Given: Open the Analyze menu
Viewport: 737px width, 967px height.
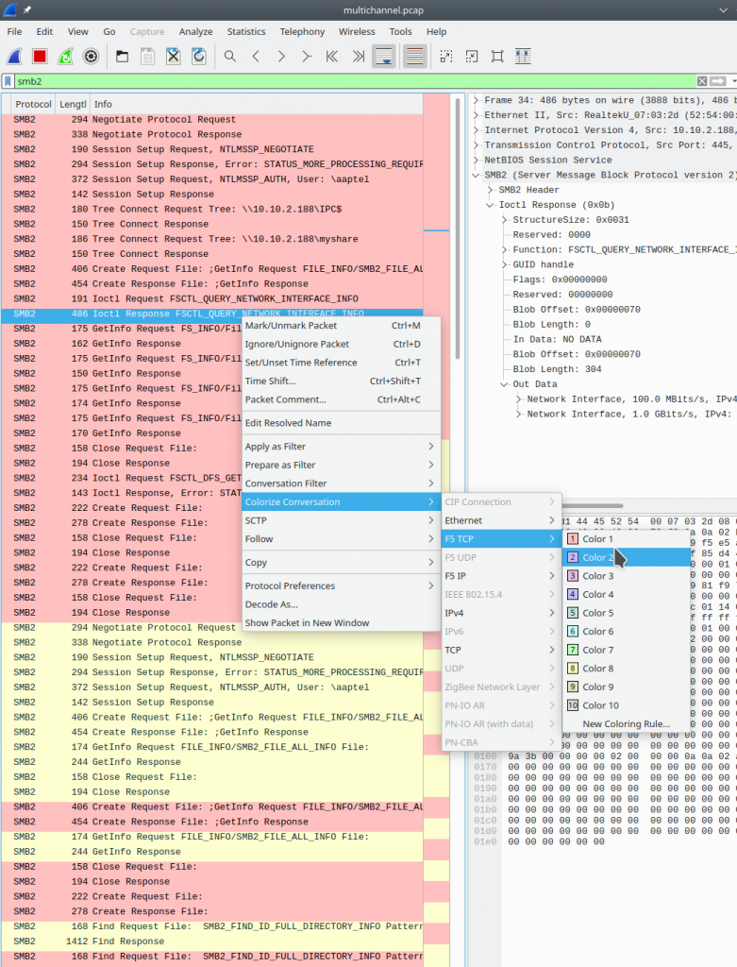Looking at the screenshot, I should click(196, 31).
